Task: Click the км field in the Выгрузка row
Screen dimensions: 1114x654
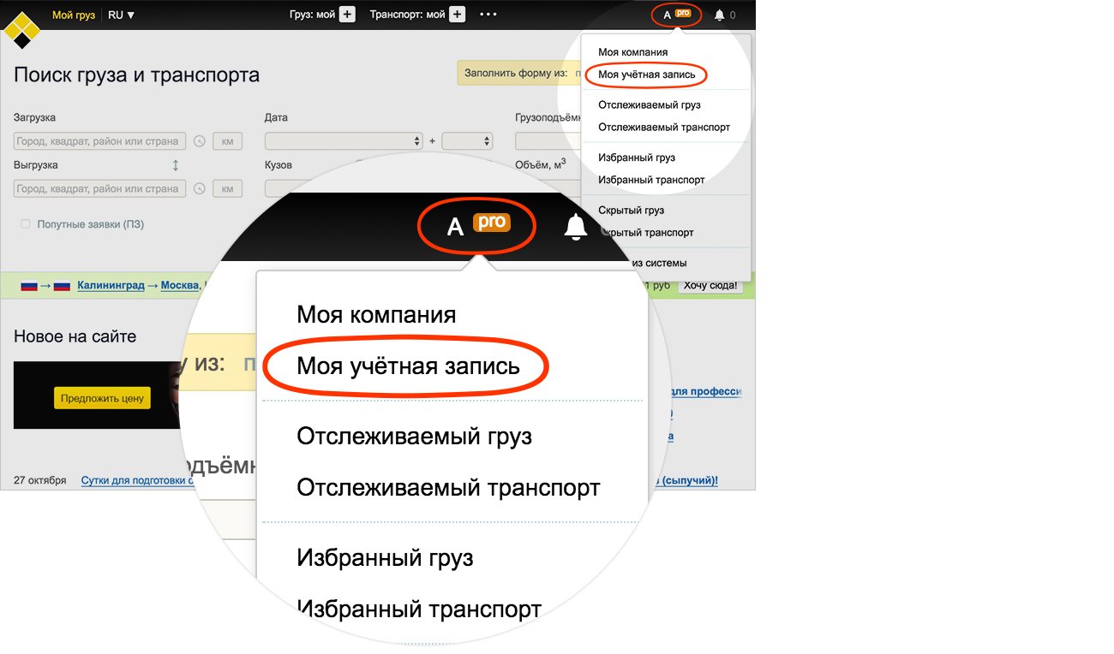Action: (x=228, y=188)
